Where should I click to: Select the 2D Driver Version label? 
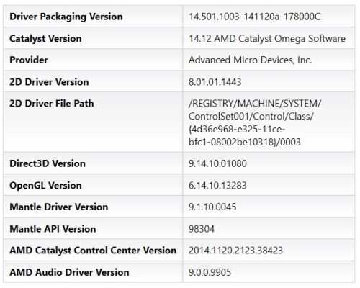tap(49, 82)
